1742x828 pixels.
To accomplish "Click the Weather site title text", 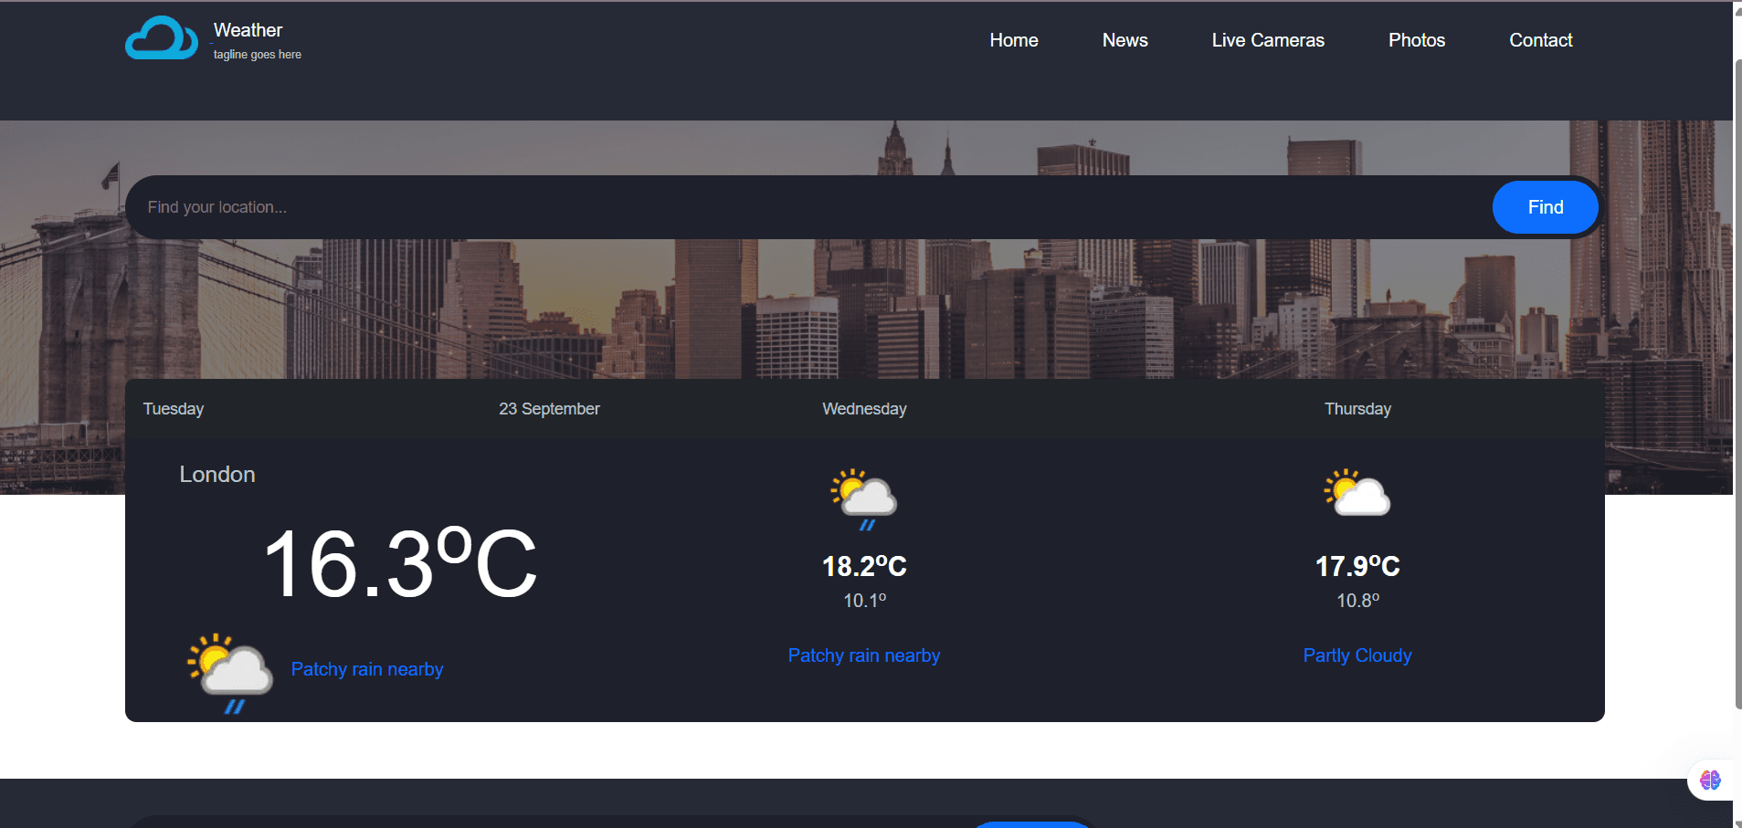I will point(248,30).
